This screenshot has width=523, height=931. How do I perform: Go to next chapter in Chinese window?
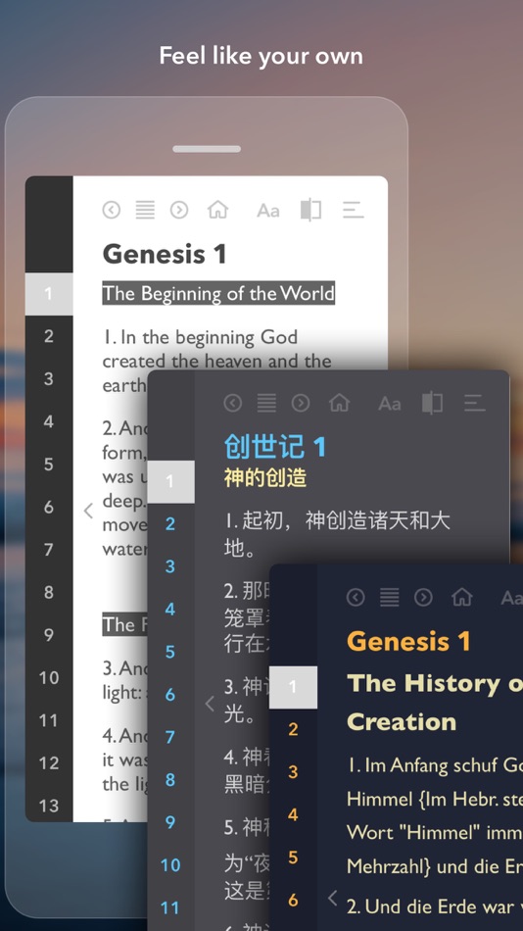click(x=301, y=403)
